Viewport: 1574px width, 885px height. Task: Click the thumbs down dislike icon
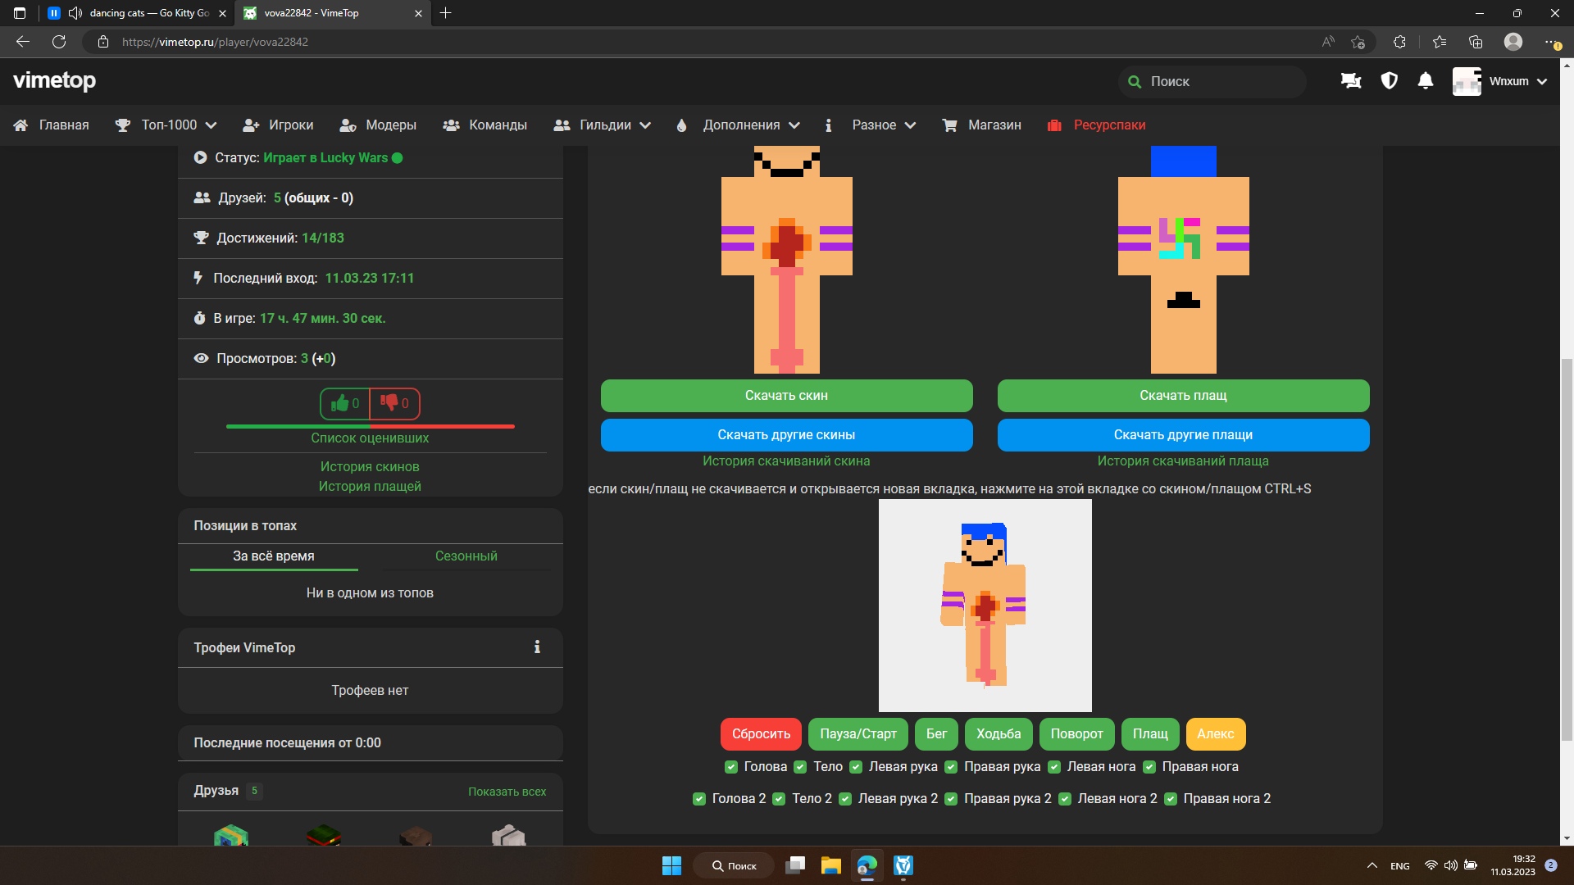coord(389,402)
